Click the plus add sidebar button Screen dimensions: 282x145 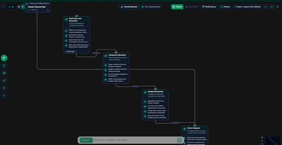[4, 96]
